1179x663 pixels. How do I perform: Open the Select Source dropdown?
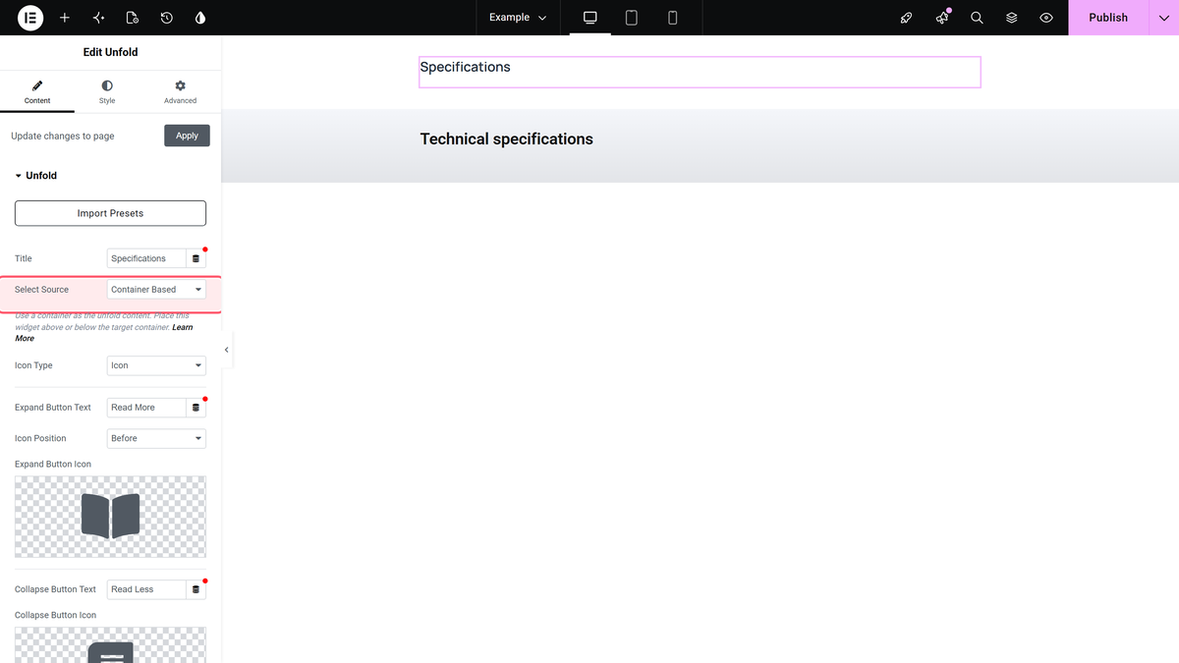tap(156, 290)
